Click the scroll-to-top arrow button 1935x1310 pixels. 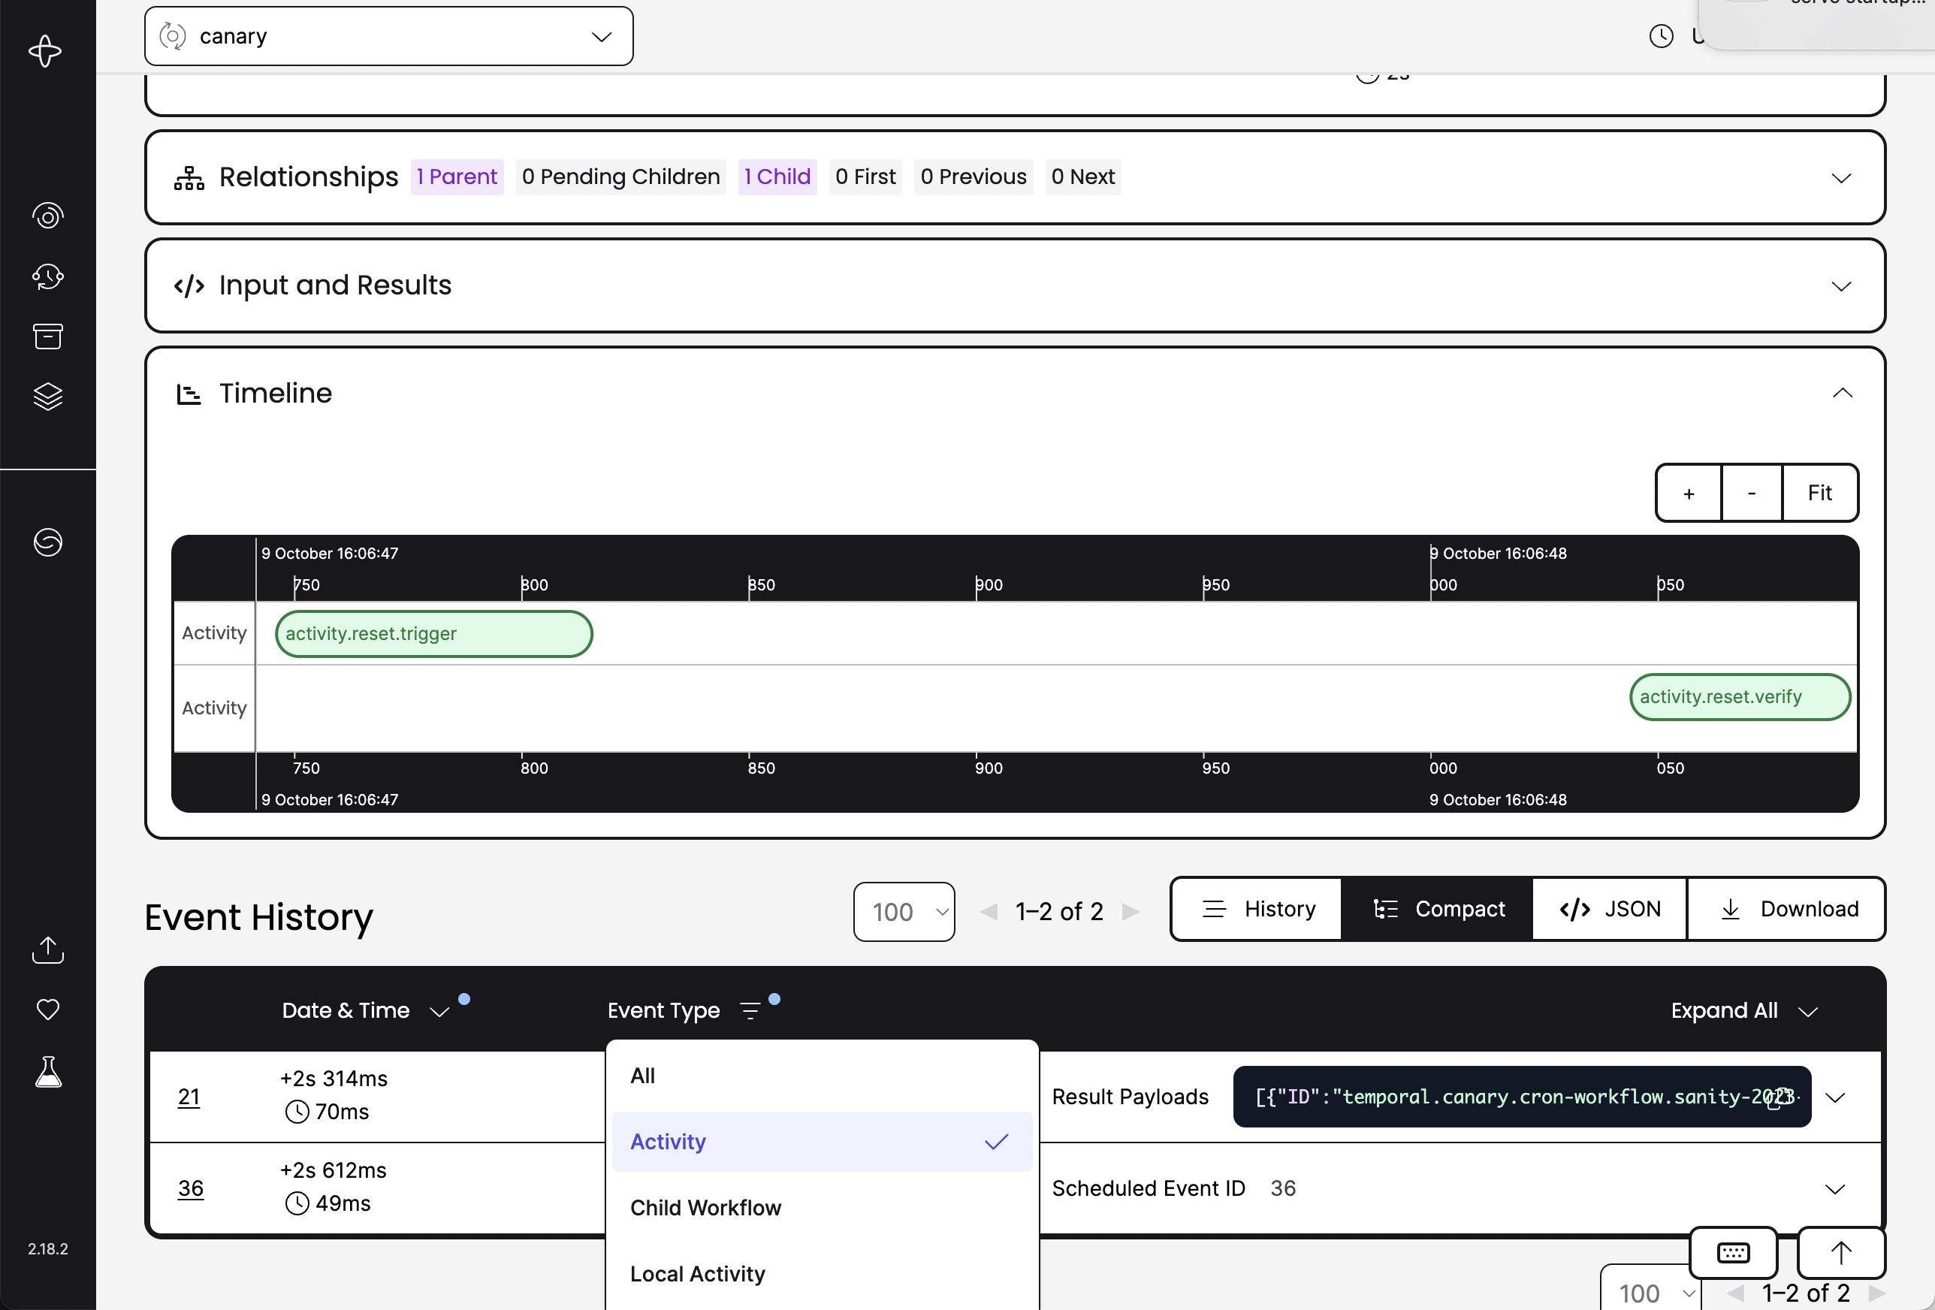(1840, 1252)
